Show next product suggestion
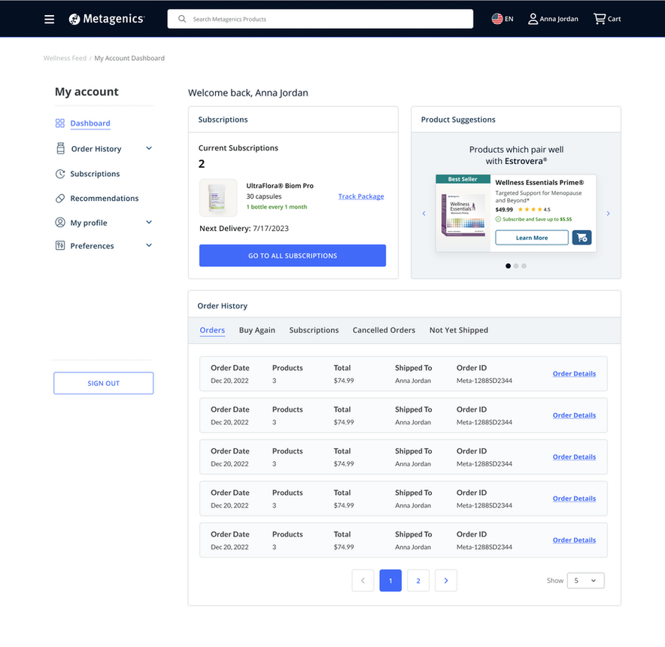The height and width of the screenshot is (647, 665). point(608,214)
